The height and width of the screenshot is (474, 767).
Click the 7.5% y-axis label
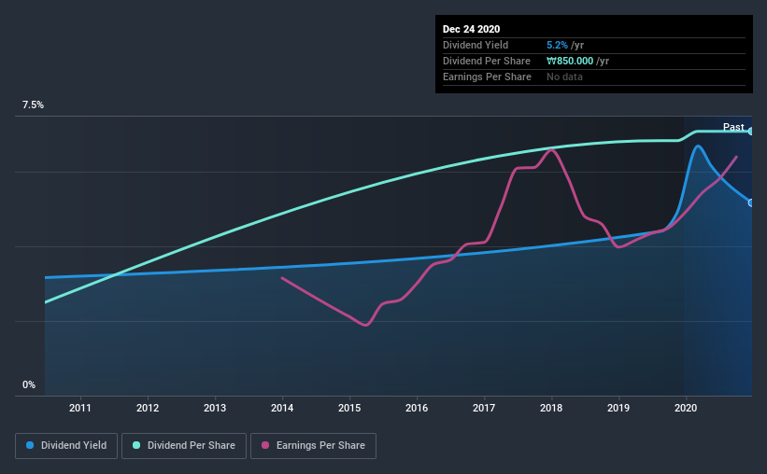tap(33, 105)
